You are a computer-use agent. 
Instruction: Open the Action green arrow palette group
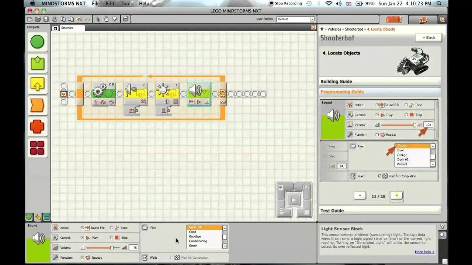37,63
